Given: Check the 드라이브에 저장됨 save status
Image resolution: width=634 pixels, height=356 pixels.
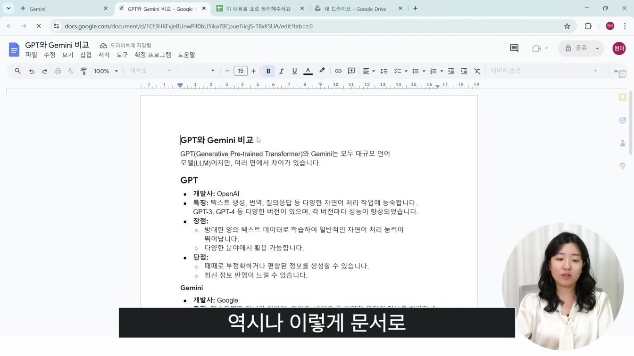Looking at the screenshot, I should coord(125,45).
